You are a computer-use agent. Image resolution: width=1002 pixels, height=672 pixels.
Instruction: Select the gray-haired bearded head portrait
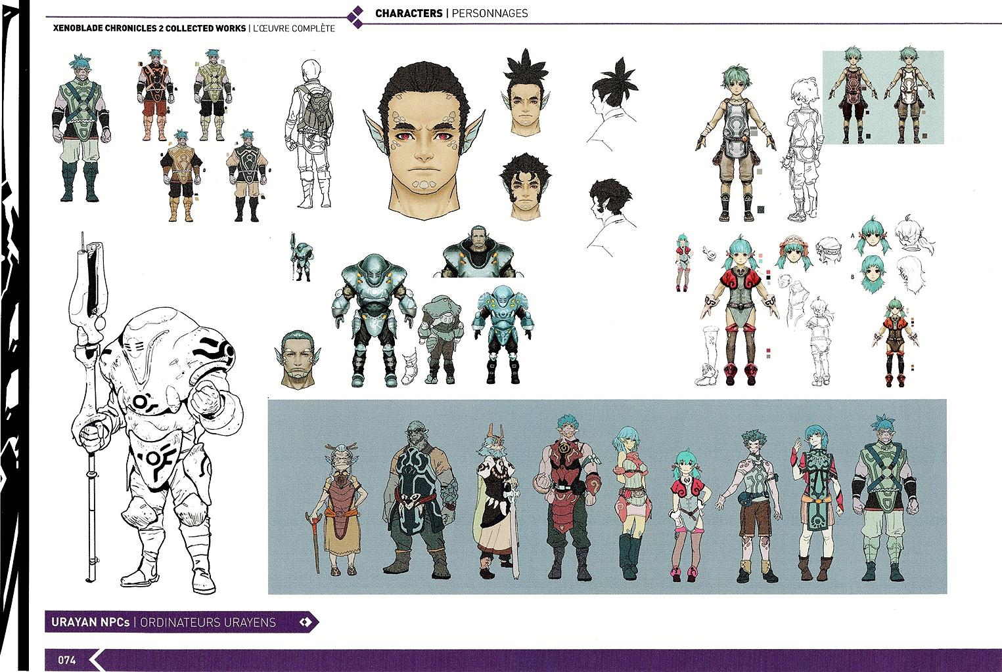click(x=299, y=358)
